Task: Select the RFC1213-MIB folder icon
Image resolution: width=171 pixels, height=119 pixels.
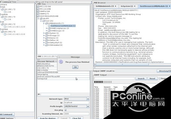Action: click(x=38, y=9)
